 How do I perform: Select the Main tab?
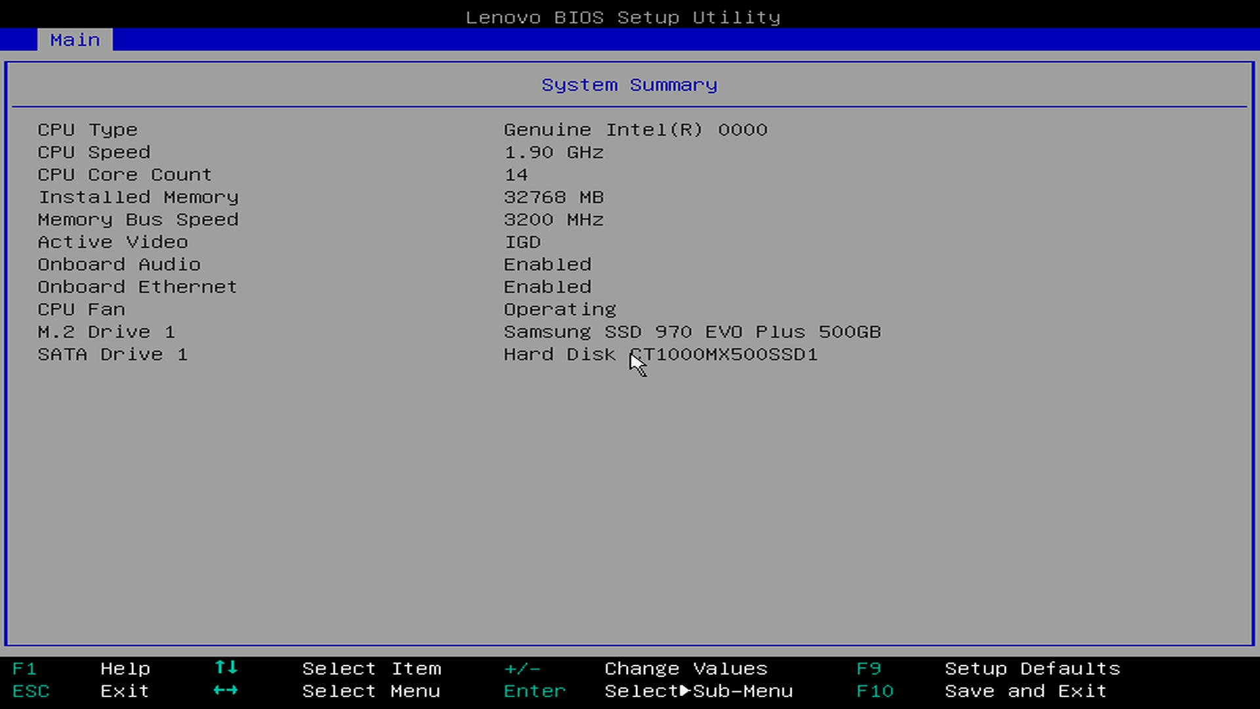click(x=75, y=40)
